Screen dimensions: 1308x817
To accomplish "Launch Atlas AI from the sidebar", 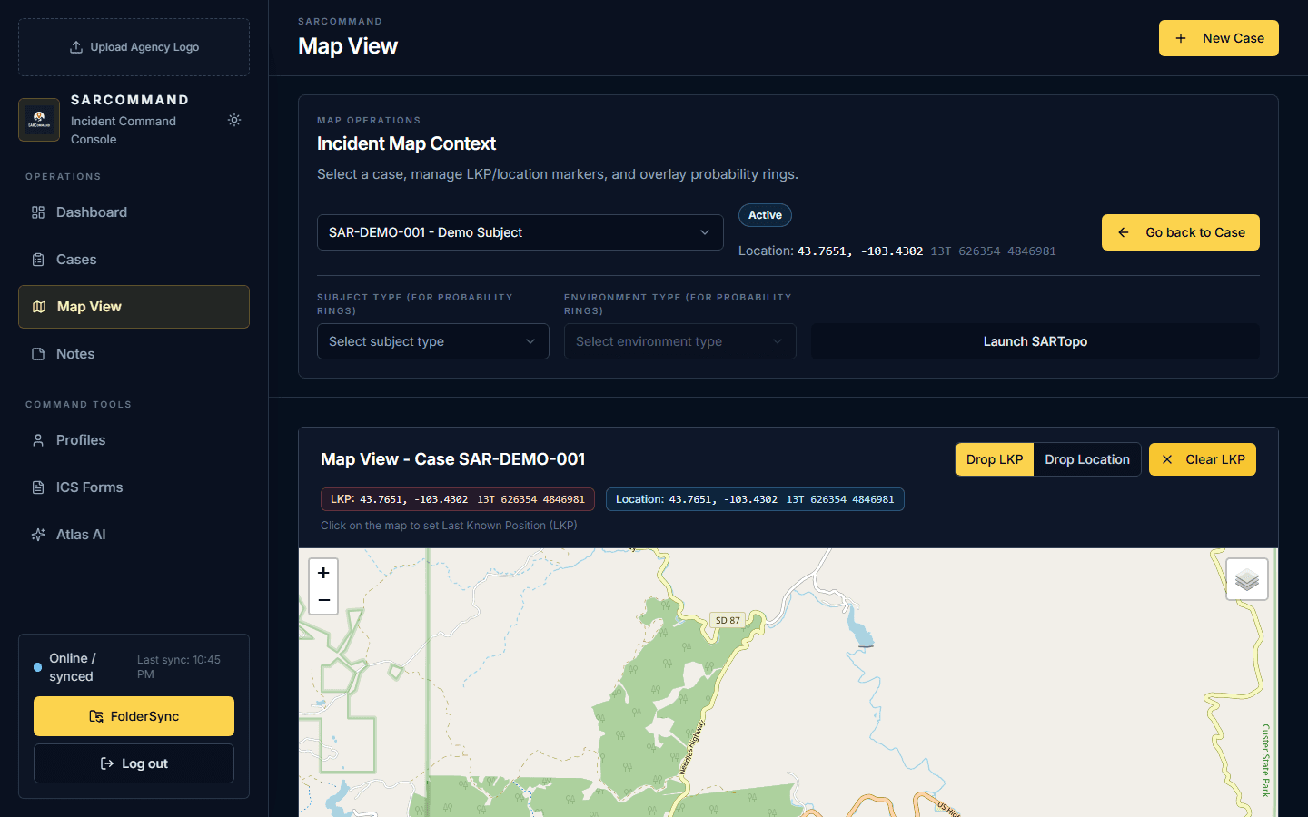I will pos(134,535).
